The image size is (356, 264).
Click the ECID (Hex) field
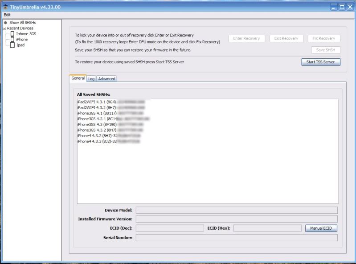coord(267,228)
